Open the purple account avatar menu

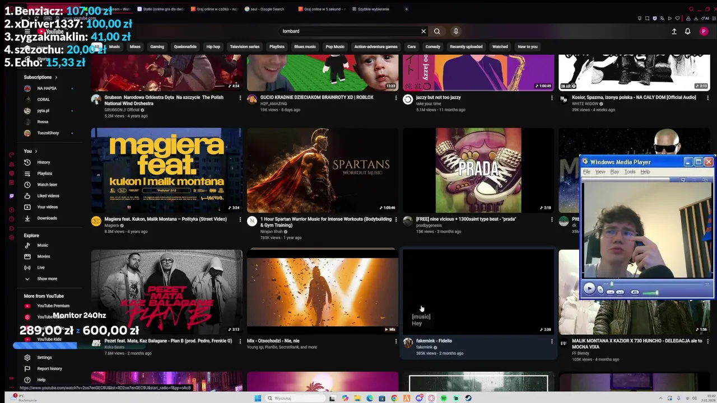[x=704, y=31]
